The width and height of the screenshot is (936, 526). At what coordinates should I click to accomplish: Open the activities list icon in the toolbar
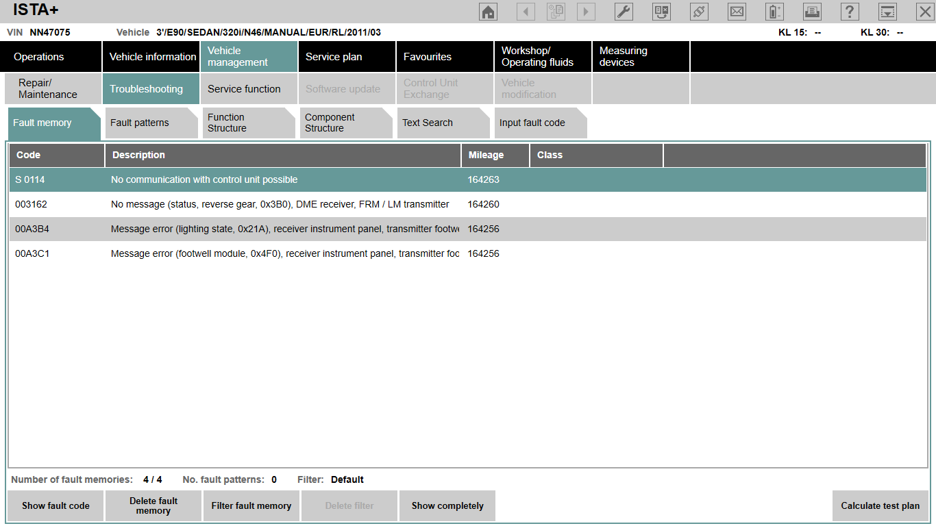556,12
